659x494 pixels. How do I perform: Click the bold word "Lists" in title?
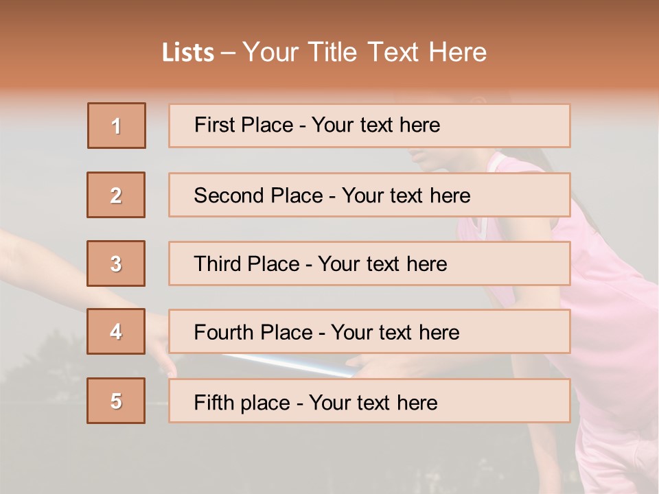[188, 53]
